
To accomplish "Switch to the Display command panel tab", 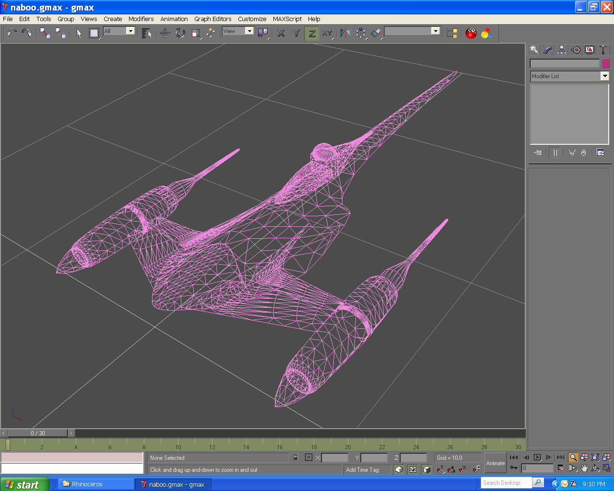I will pyautogui.click(x=590, y=50).
